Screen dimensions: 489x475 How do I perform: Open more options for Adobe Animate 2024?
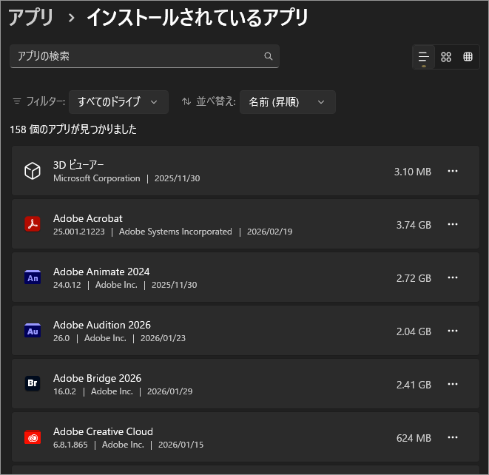point(453,277)
